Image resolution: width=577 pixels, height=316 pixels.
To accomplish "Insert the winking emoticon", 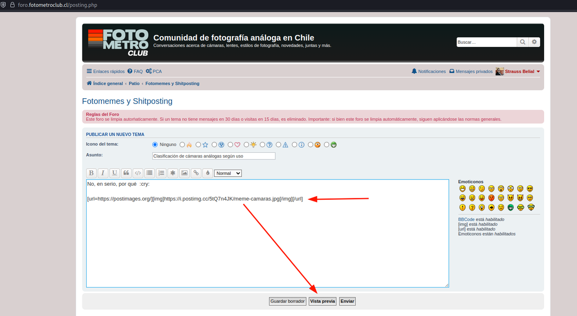I will click(x=482, y=188).
